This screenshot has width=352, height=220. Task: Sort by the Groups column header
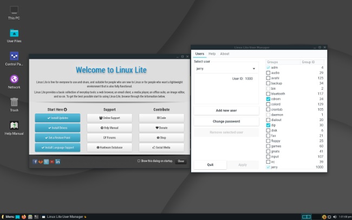point(283,62)
